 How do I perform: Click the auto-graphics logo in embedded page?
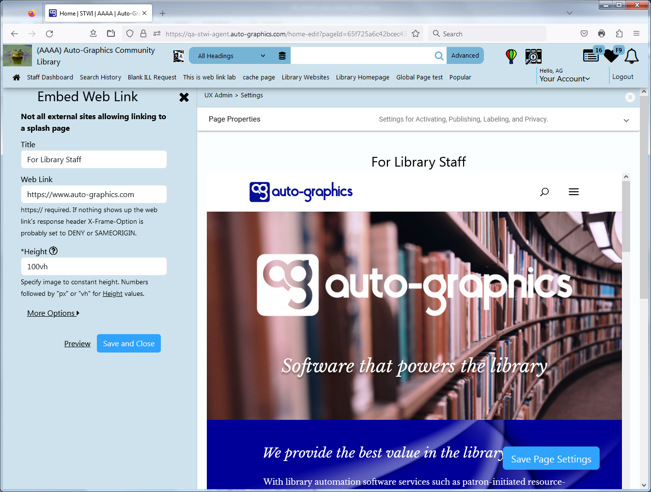point(301,192)
